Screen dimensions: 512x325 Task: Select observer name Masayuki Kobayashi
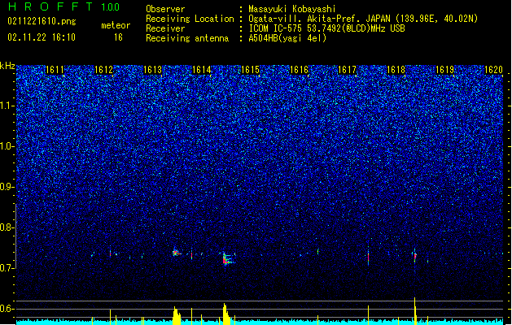(292, 9)
